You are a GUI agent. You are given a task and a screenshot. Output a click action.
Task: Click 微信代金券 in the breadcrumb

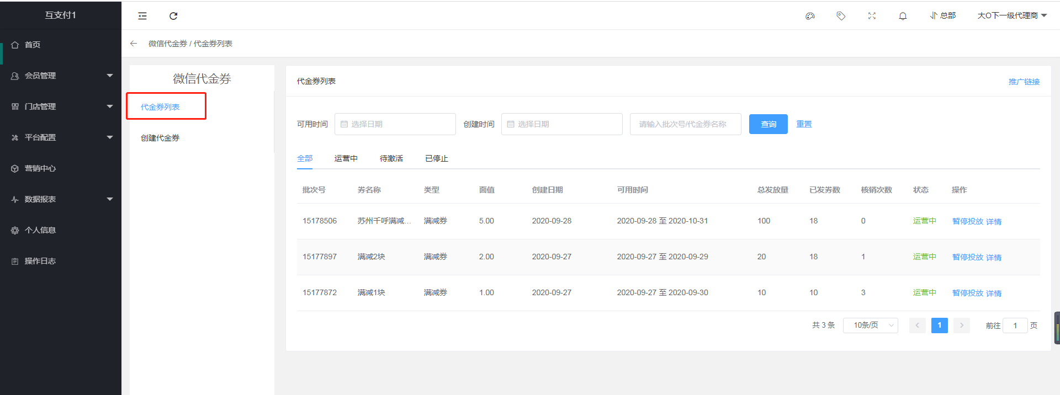click(168, 44)
